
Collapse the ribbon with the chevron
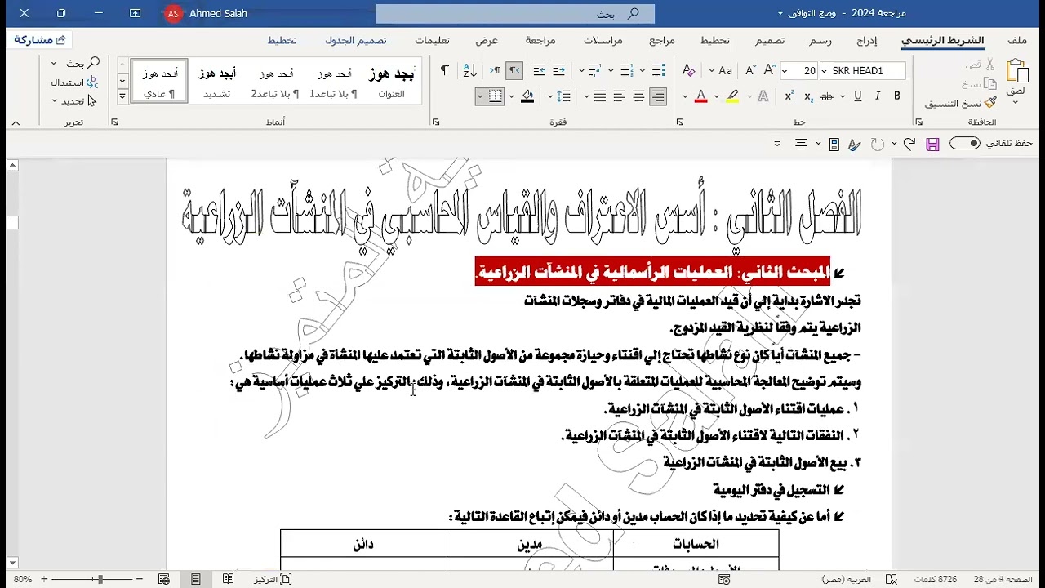point(16,122)
